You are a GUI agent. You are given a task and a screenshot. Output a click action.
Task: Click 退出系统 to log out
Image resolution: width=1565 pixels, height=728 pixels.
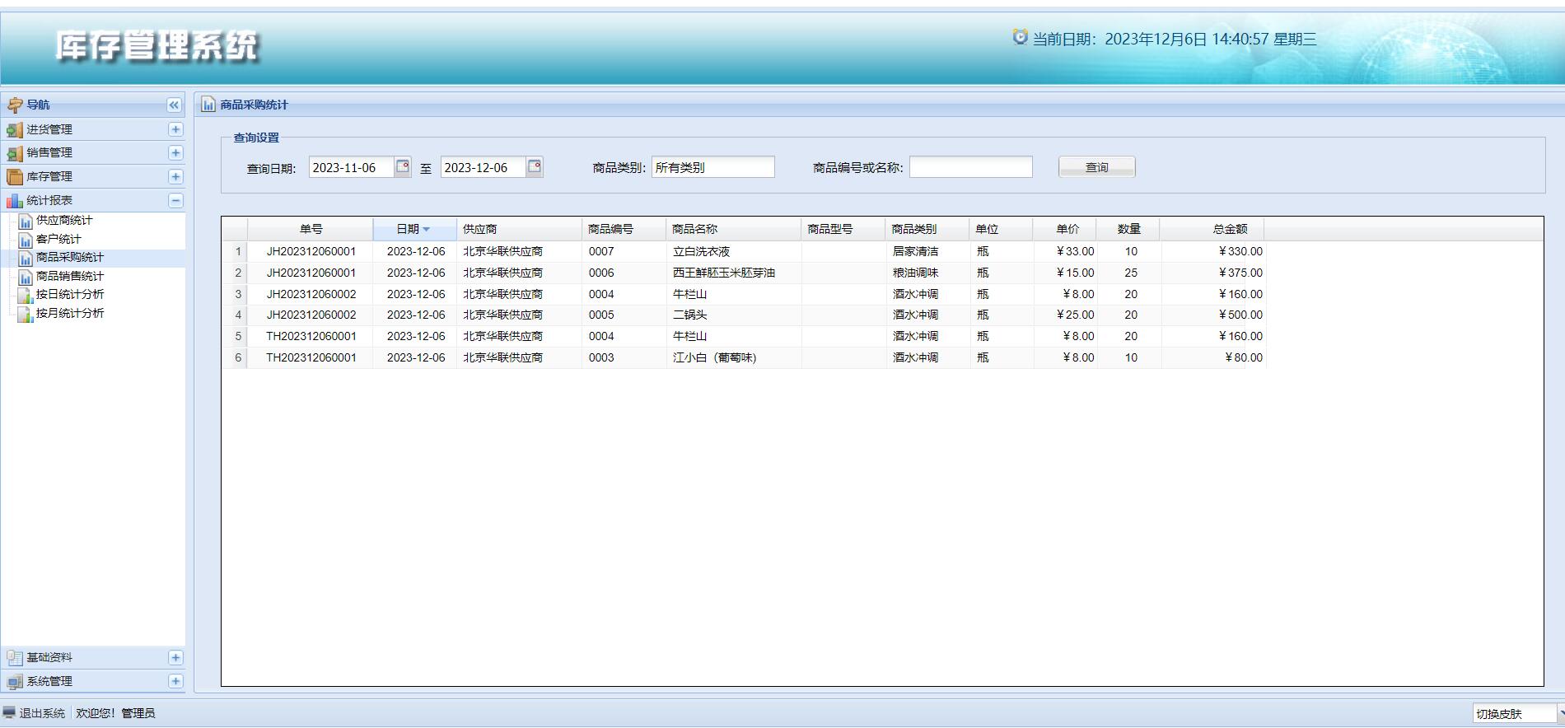tap(42, 713)
